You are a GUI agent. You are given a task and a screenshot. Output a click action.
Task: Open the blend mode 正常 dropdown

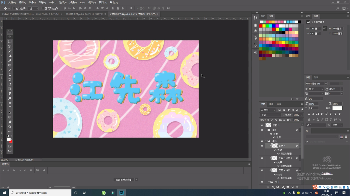click(x=271, y=115)
